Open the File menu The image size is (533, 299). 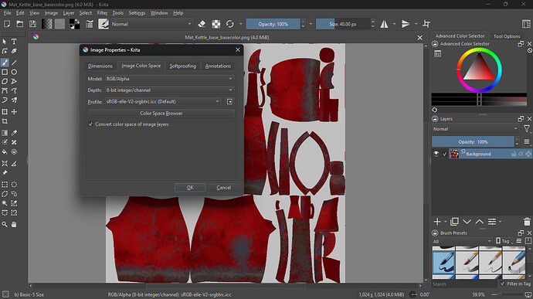click(7, 13)
